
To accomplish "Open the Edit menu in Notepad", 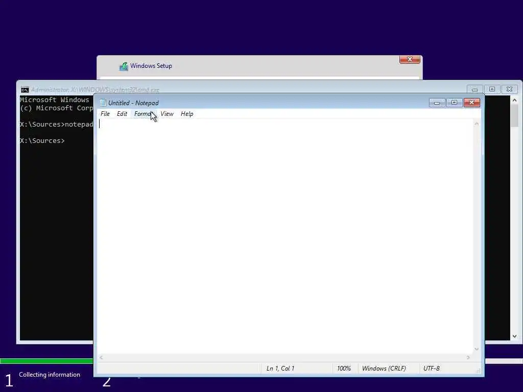I will point(122,114).
